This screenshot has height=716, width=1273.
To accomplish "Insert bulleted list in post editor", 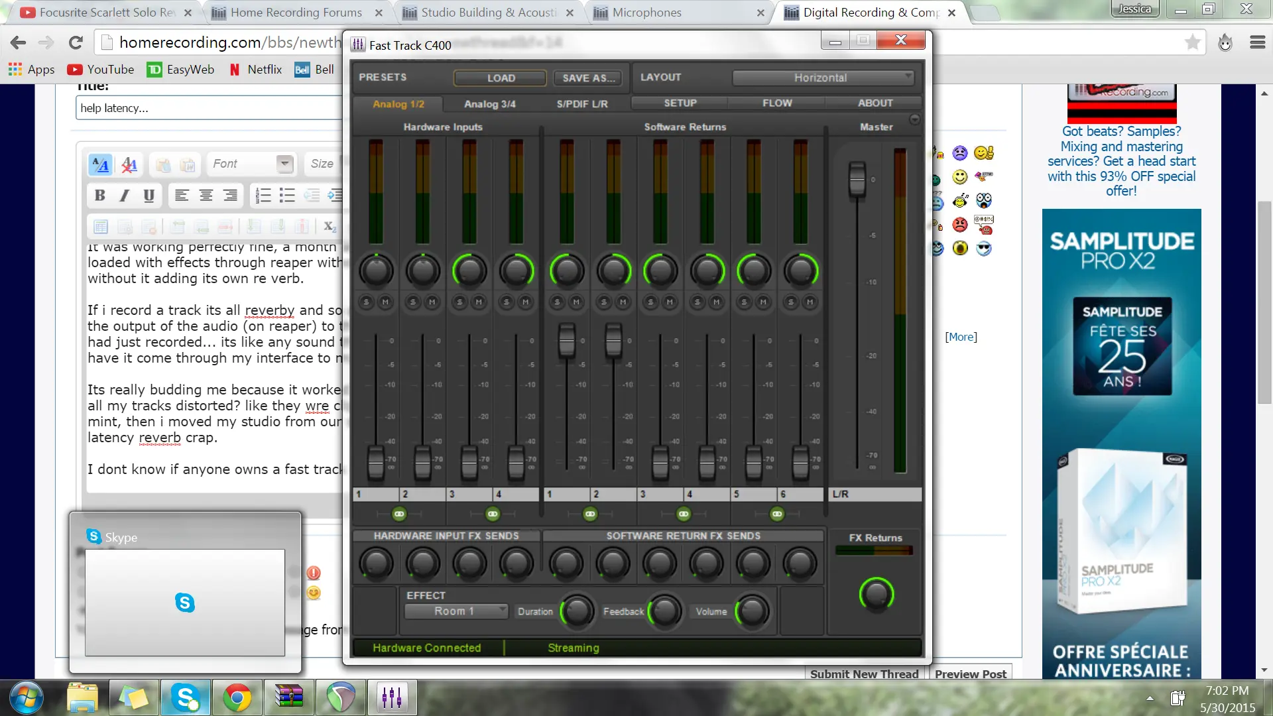I will coord(287,196).
